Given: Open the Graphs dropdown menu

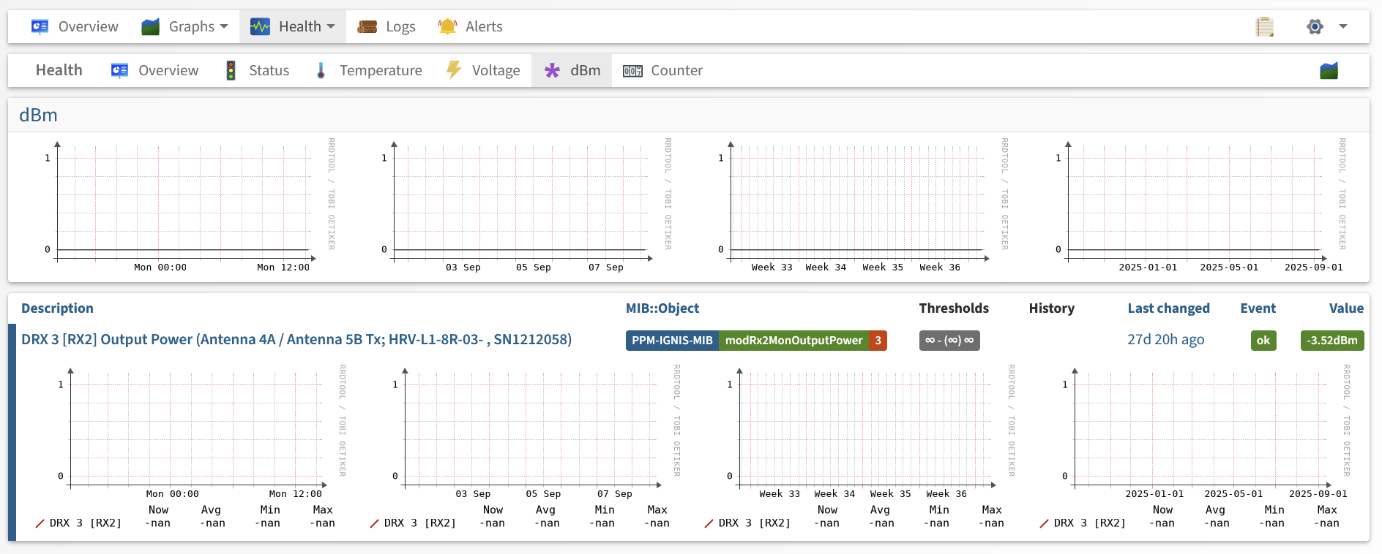Looking at the screenshot, I should pos(184,27).
